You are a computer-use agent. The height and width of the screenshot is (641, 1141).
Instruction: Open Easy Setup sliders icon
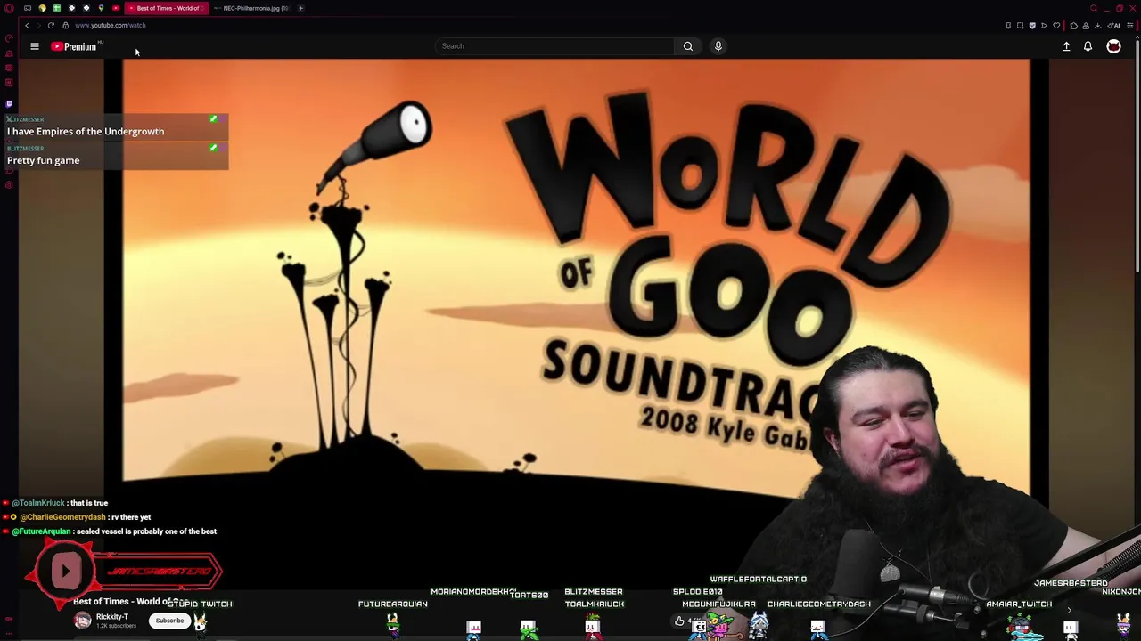coord(1129,26)
